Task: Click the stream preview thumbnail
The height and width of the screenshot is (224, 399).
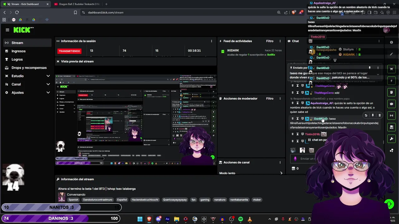Action: coord(136,120)
